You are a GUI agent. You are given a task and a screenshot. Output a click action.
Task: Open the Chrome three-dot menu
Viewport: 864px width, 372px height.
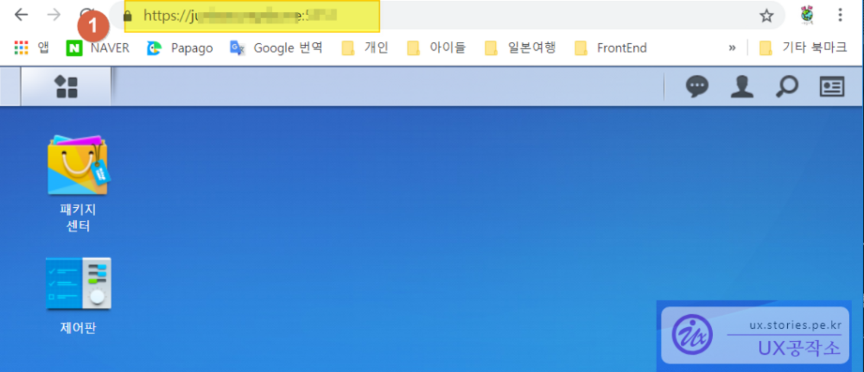(840, 15)
